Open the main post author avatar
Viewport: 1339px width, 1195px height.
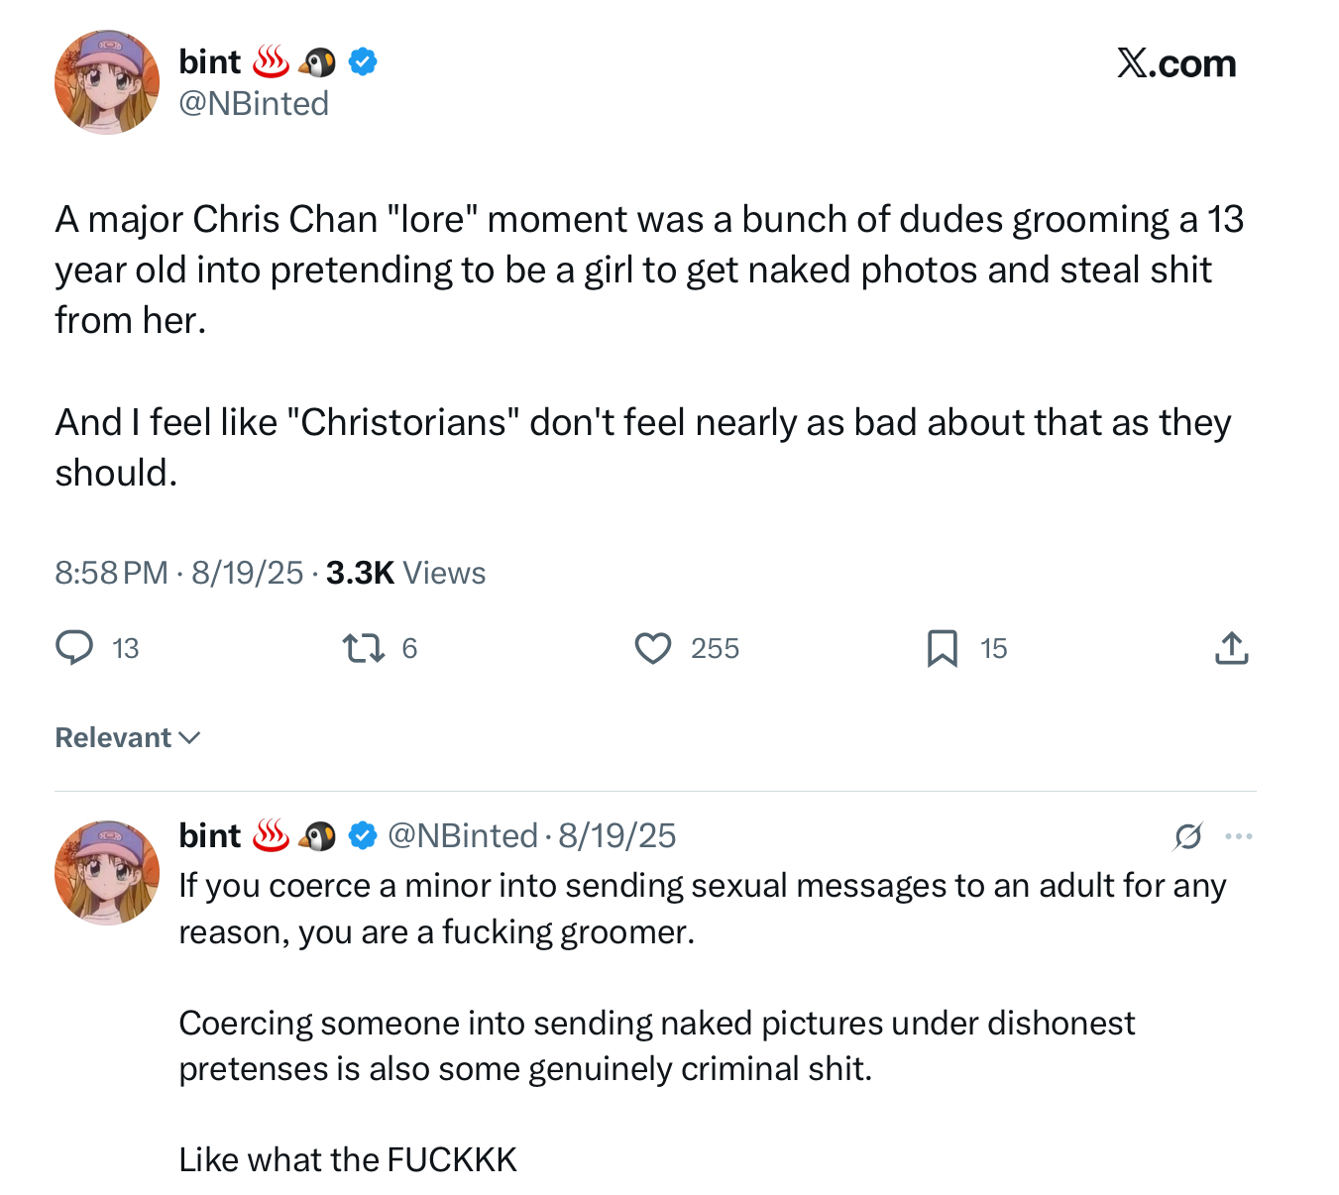click(x=107, y=82)
